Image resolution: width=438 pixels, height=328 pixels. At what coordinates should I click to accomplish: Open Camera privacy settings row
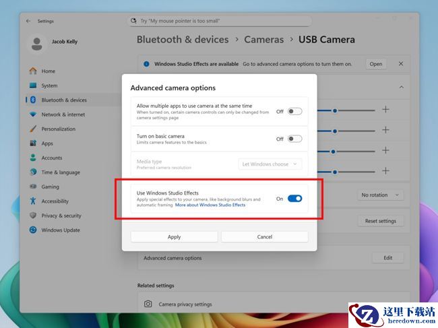[274, 304]
